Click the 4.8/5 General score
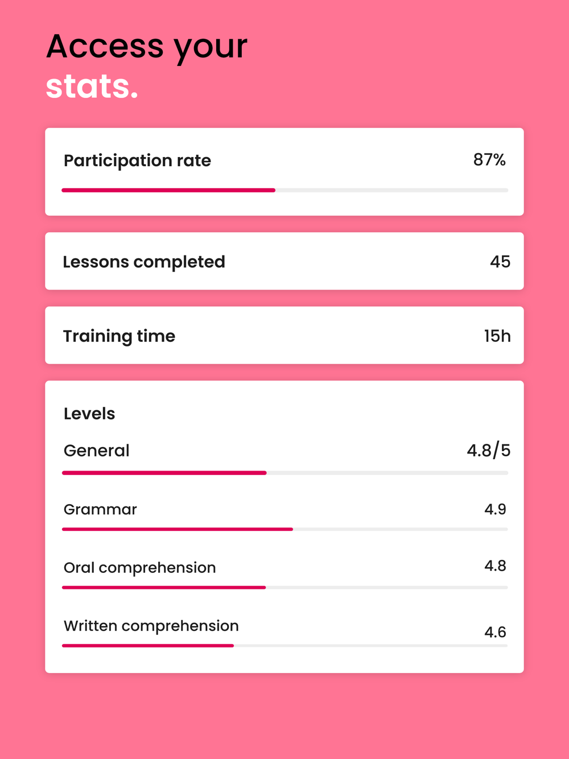This screenshot has width=569, height=759. (x=489, y=451)
